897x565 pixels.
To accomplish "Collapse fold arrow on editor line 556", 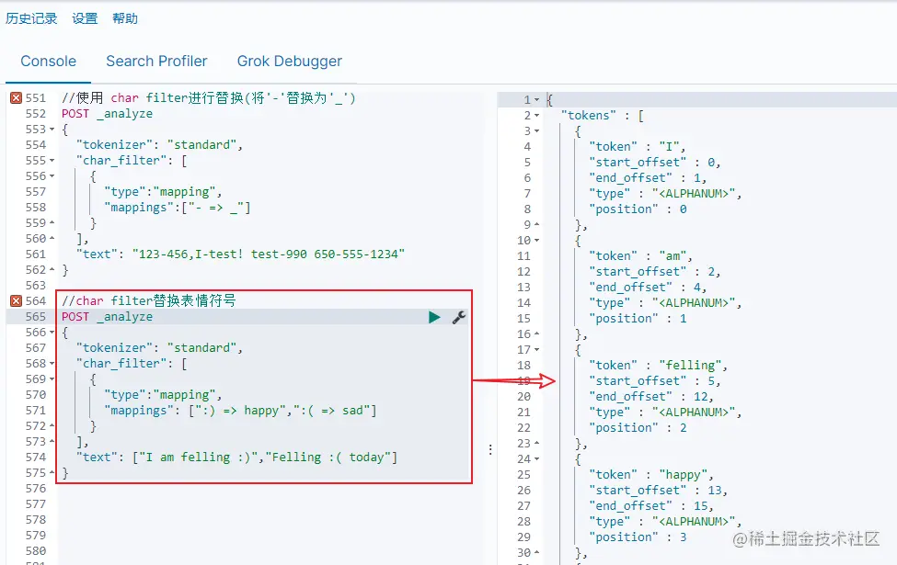I will tap(52, 176).
